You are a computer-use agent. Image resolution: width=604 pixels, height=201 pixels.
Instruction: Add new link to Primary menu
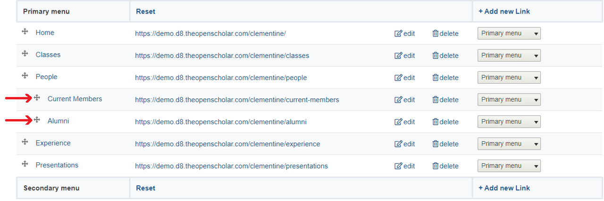[x=504, y=11]
